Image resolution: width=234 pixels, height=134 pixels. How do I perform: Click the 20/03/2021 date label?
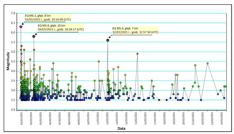pos(184,118)
